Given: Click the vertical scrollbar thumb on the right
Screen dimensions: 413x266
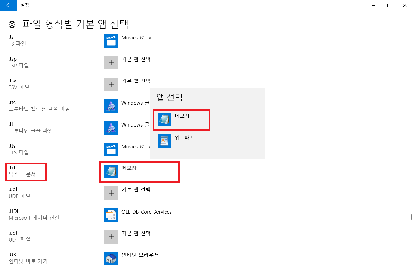Looking at the screenshot, I should click(412, 217).
